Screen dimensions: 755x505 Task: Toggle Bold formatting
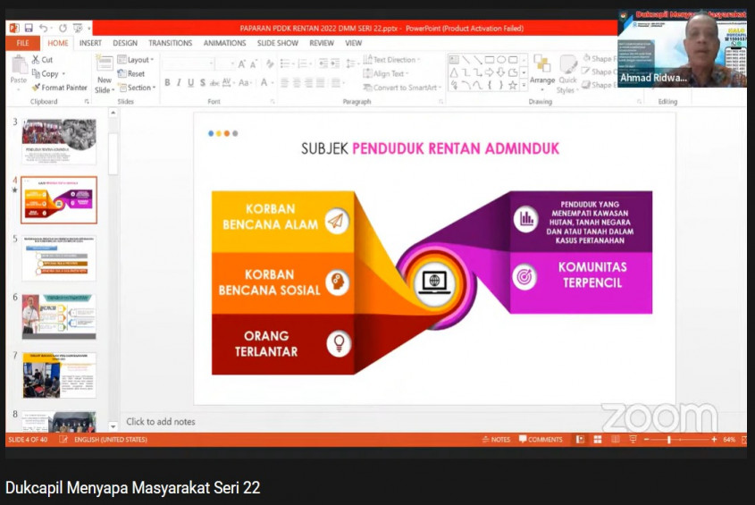tap(167, 83)
